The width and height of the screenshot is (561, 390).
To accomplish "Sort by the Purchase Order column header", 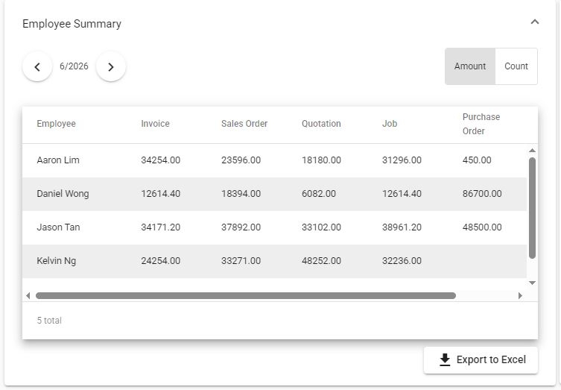I will (x=481, y=124).
